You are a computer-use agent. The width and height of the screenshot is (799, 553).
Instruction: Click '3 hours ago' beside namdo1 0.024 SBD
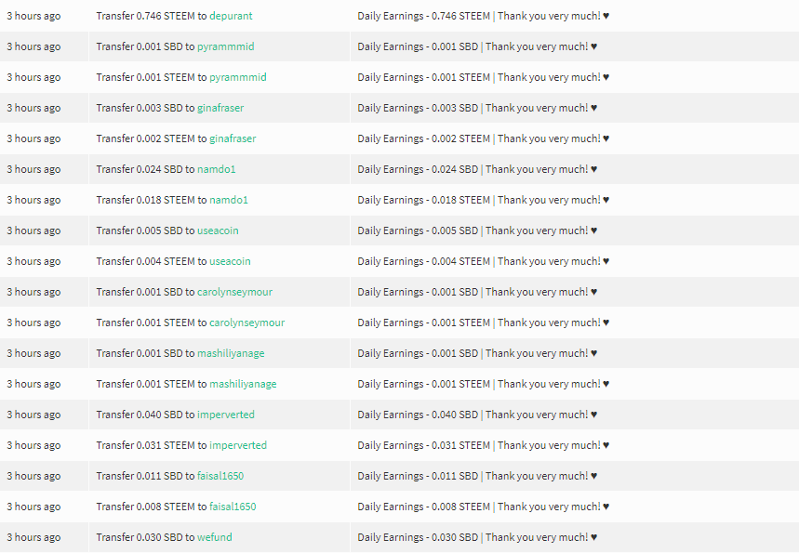[x=33, y=169]
